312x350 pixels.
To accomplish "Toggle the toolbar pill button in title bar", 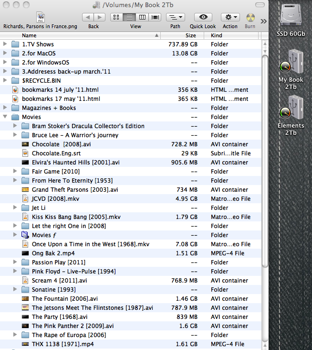I will pos(260,5).
